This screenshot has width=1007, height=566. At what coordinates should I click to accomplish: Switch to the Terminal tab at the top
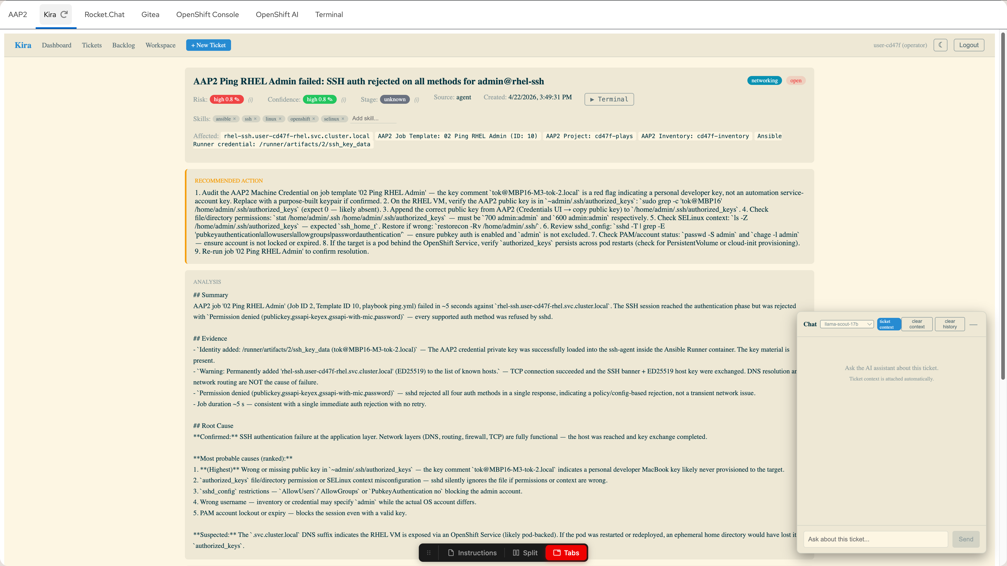click(x=329, y=14)
